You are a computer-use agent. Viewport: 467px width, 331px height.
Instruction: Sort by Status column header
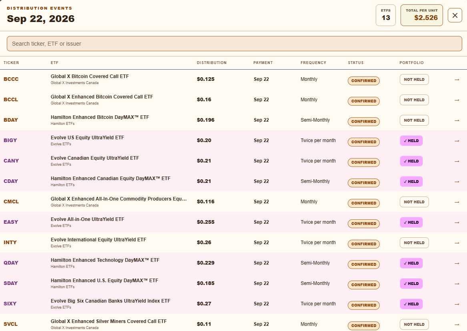[356, 63]
